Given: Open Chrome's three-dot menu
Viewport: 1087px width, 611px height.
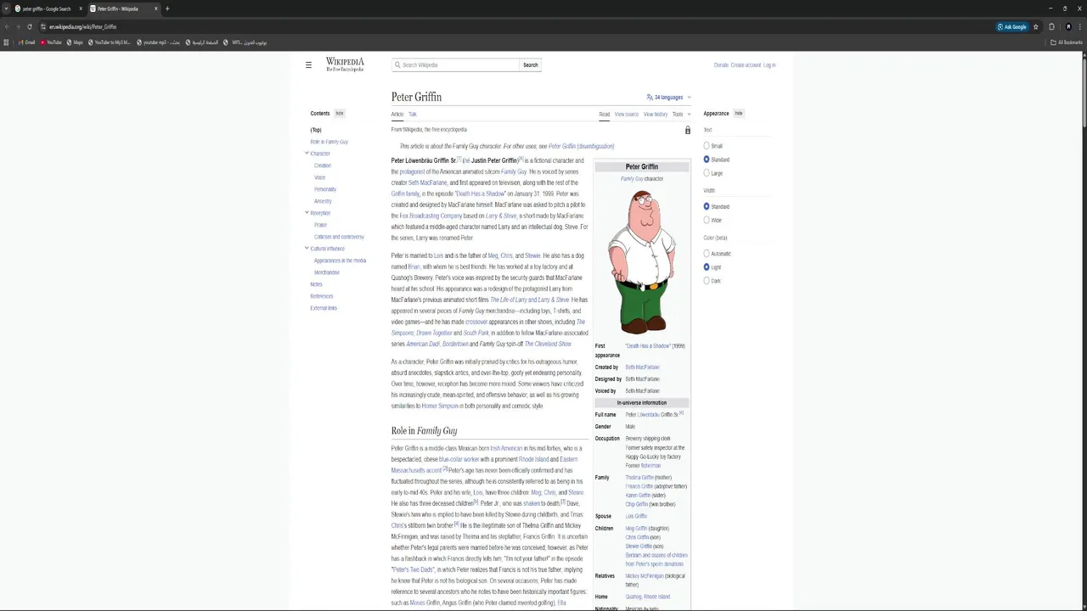Looking at the screenshot, I should tap(1080, 26).
